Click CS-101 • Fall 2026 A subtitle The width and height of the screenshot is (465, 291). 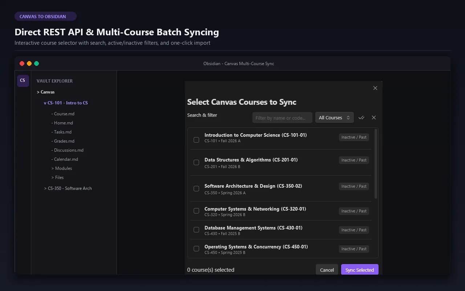click(222, 141)
